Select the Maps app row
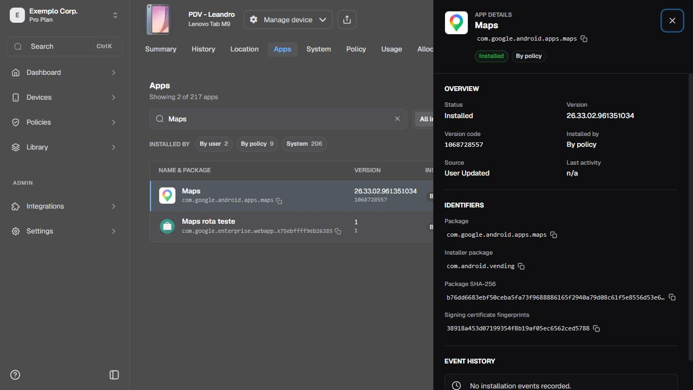 (292, 196)
